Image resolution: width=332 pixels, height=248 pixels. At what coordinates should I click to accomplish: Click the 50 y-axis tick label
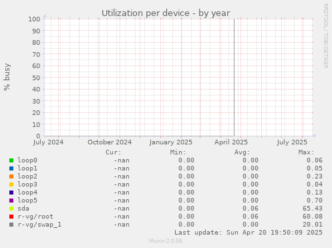pos(36,78)
